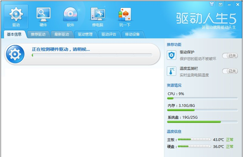Click the large gear icon beside detection progress
The image size is (243, 157).
(15, 54)
